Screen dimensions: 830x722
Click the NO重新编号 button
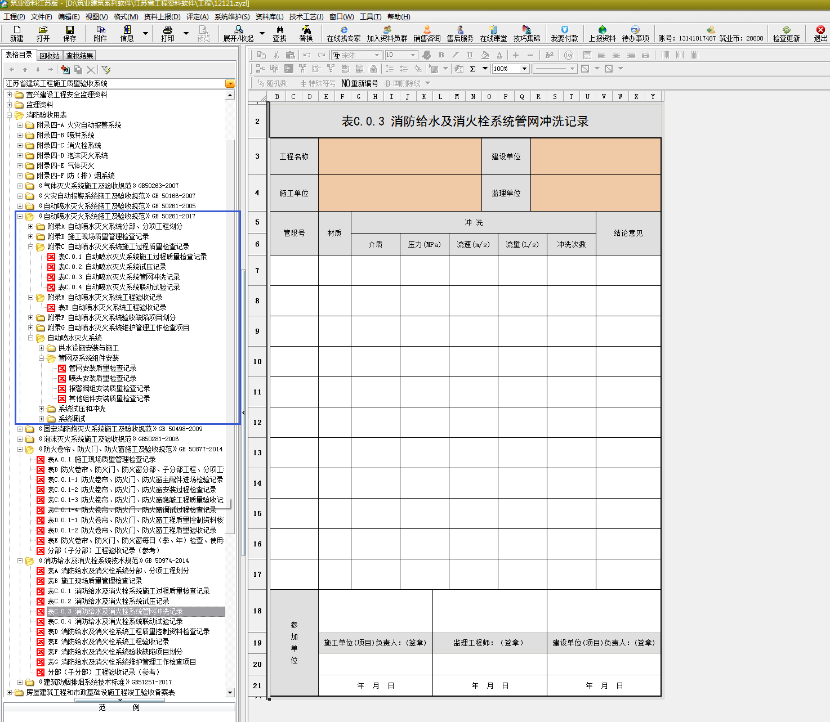tap(360, 83)
